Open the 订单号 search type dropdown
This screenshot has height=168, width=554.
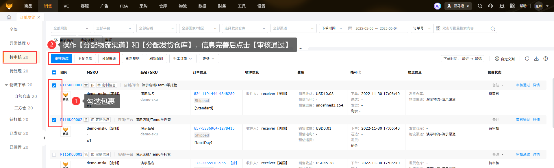(x=422, y=28)
